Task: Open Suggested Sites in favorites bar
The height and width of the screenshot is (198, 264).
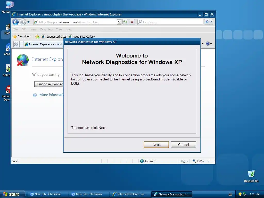Action: pos(54,37)
